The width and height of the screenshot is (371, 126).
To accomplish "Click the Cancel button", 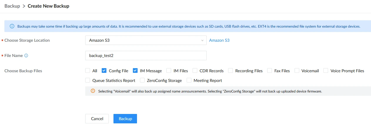I will (97, 119).
